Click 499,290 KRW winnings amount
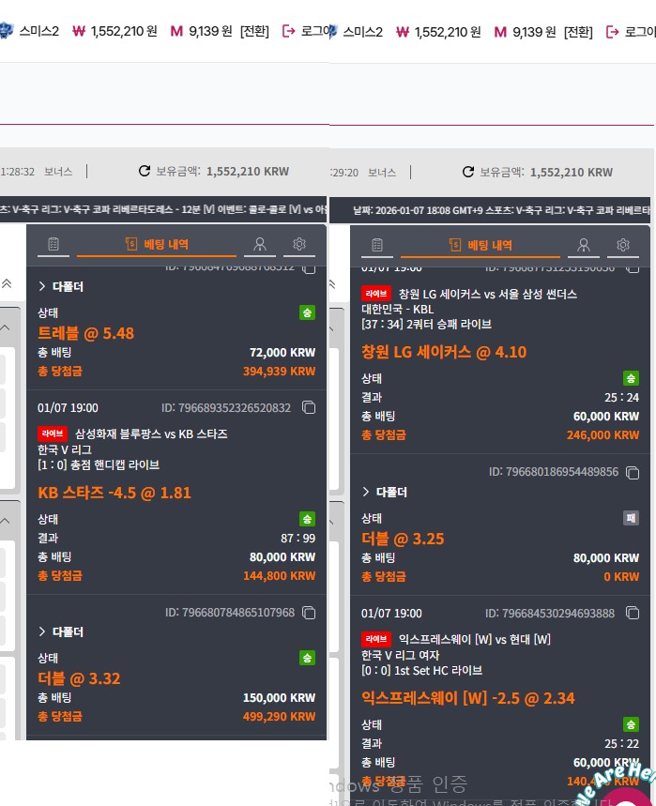This screenshot has height=806, width=656. pos(279,717)
